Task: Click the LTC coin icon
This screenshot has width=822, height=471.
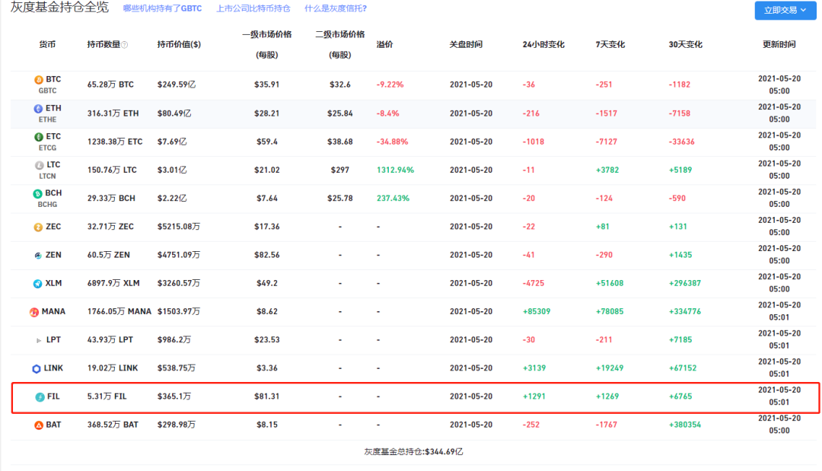Action: click(x=39, y=165)
